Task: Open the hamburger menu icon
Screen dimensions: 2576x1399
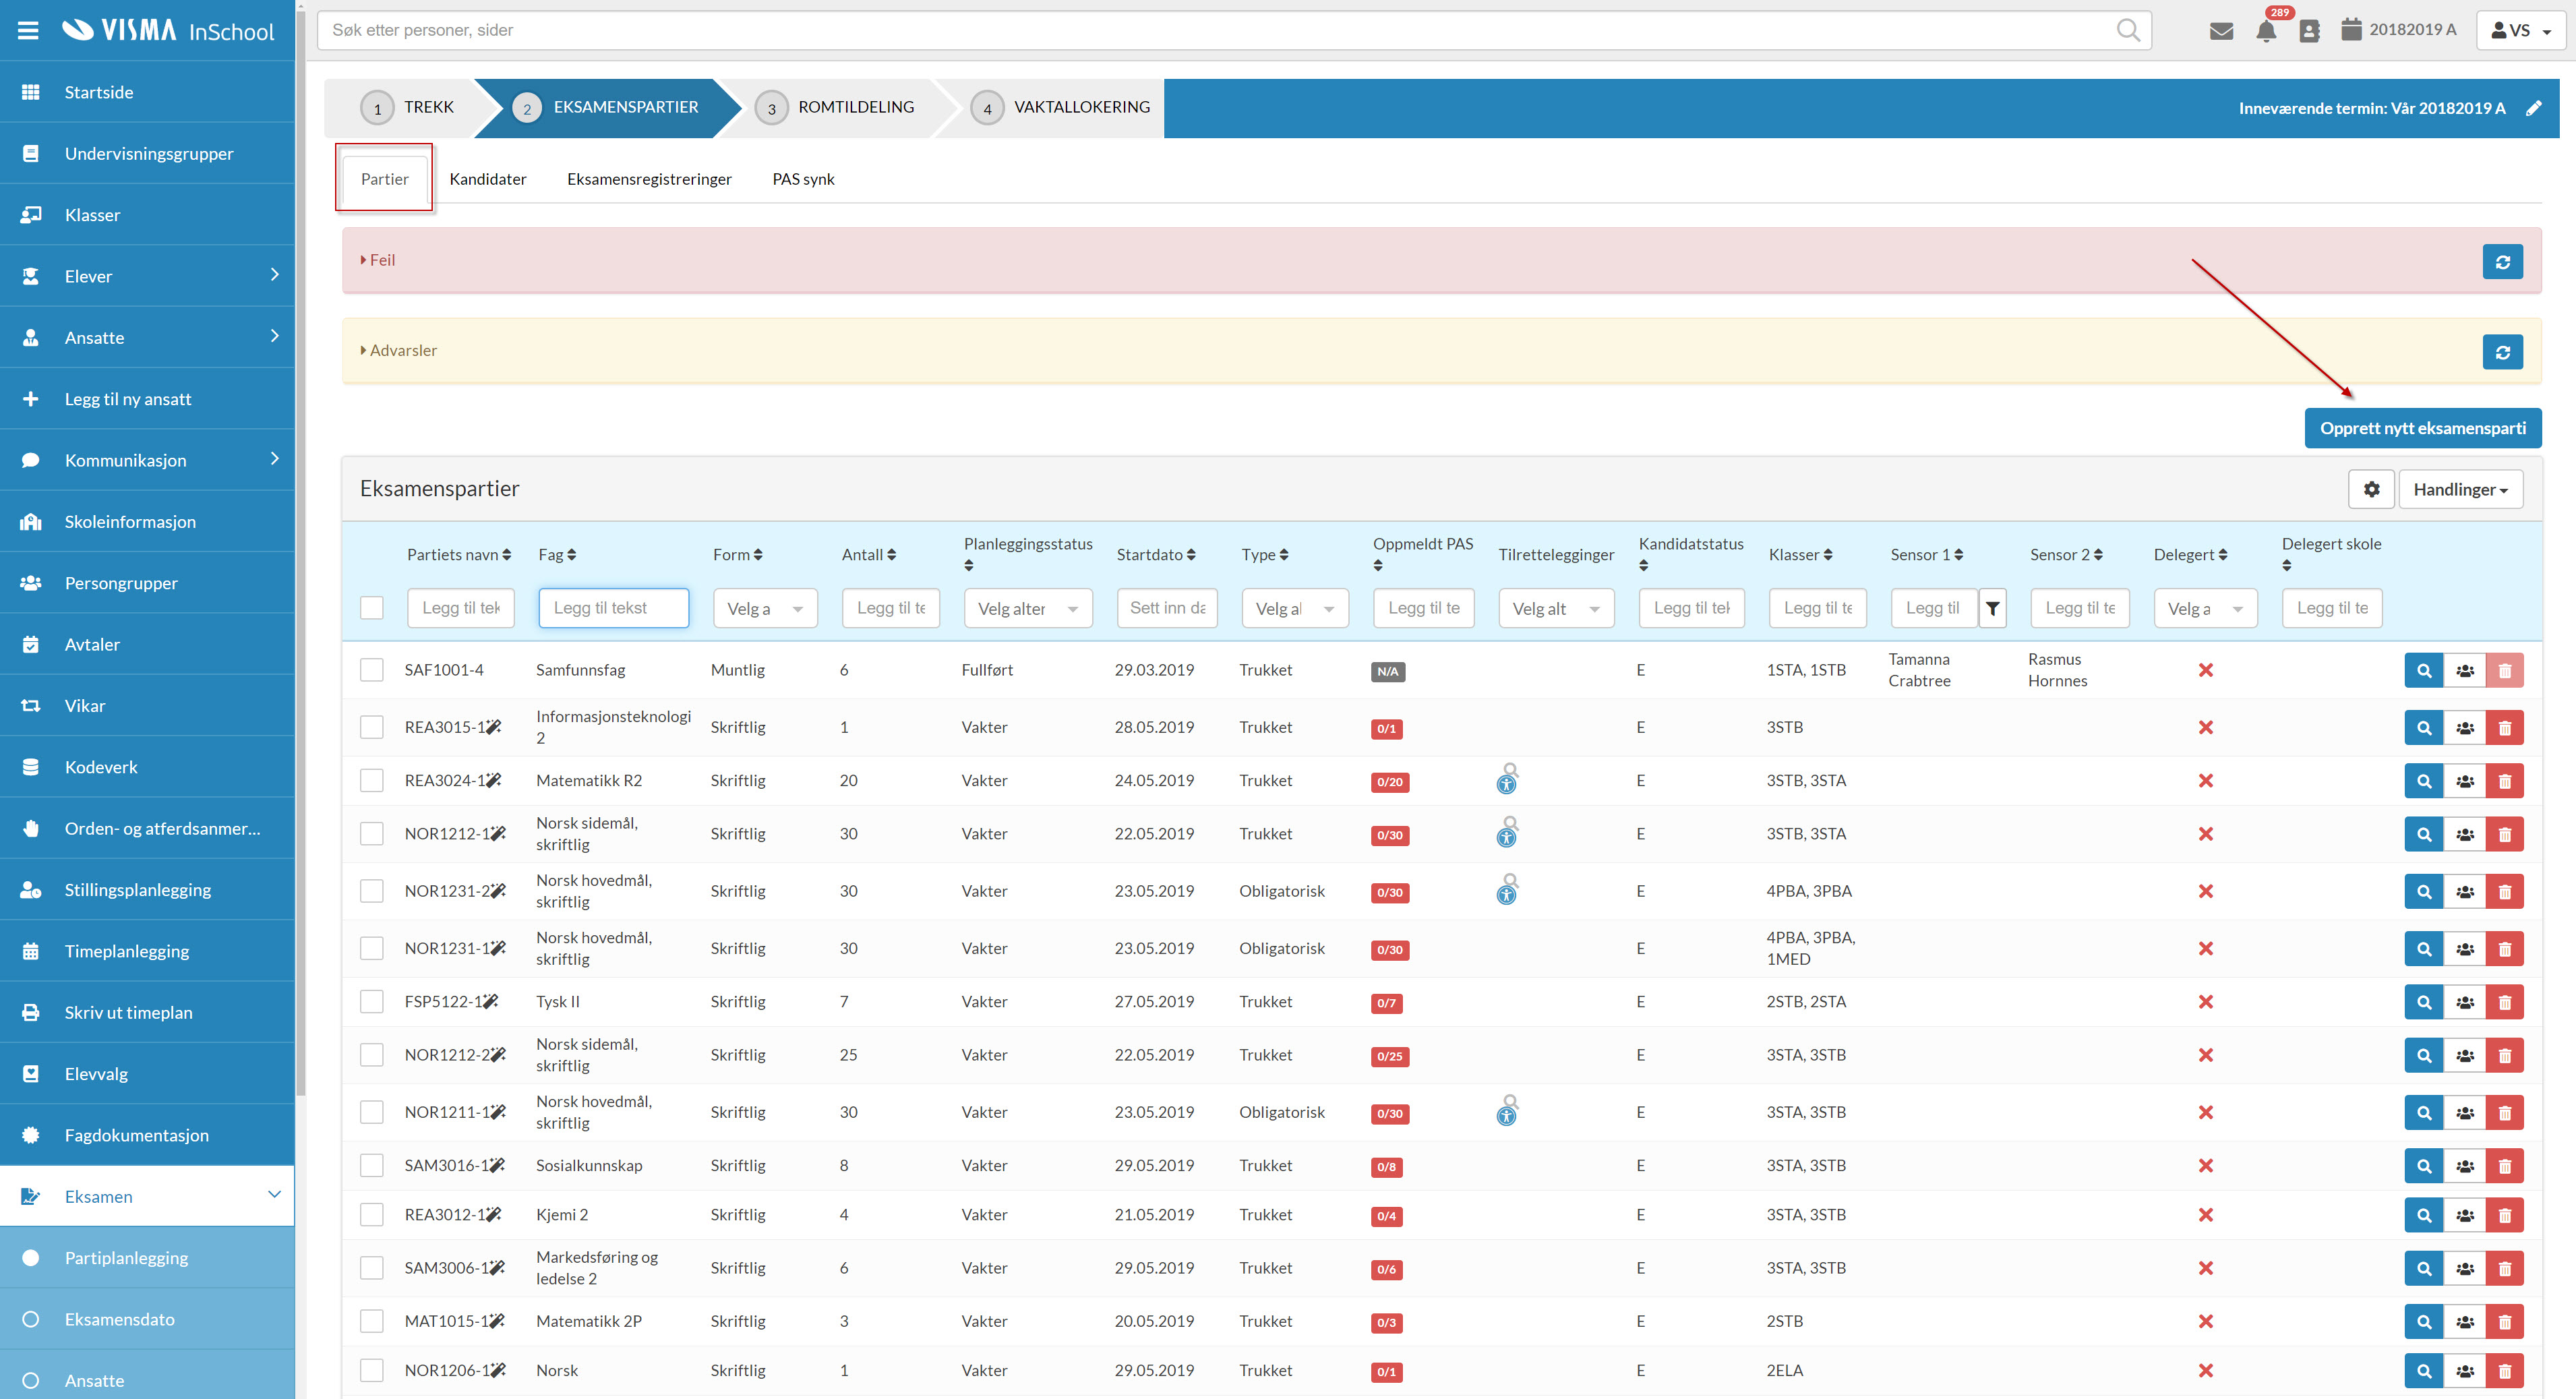Action: 28,31
